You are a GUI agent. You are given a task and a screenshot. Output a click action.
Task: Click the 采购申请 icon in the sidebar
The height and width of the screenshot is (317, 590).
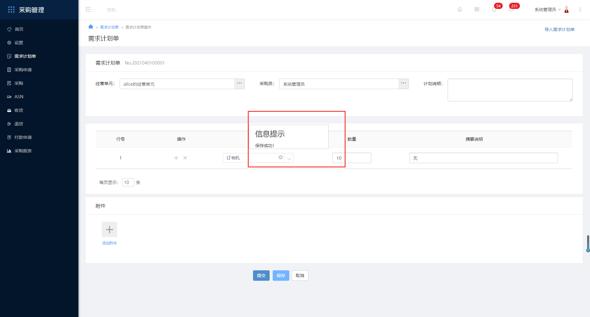click(9, 70)
